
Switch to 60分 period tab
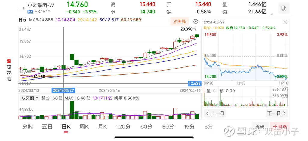(146, 127)
